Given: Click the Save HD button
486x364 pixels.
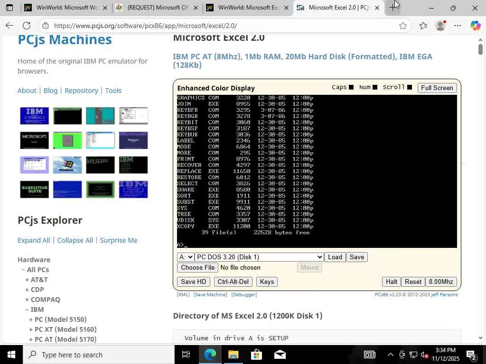Looking at the screenshot, I should tap(194, 282).
